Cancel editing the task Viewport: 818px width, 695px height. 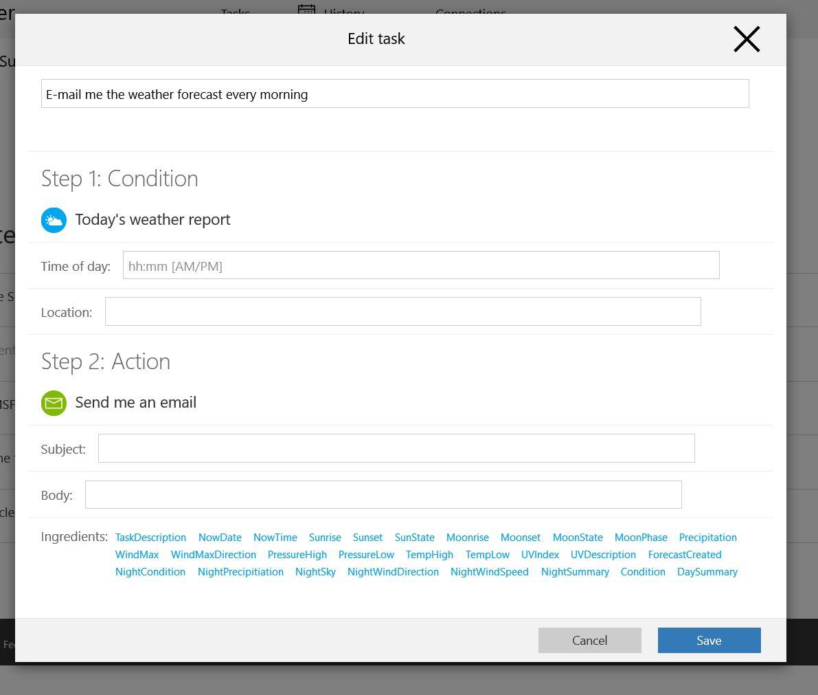pos(589,640)
